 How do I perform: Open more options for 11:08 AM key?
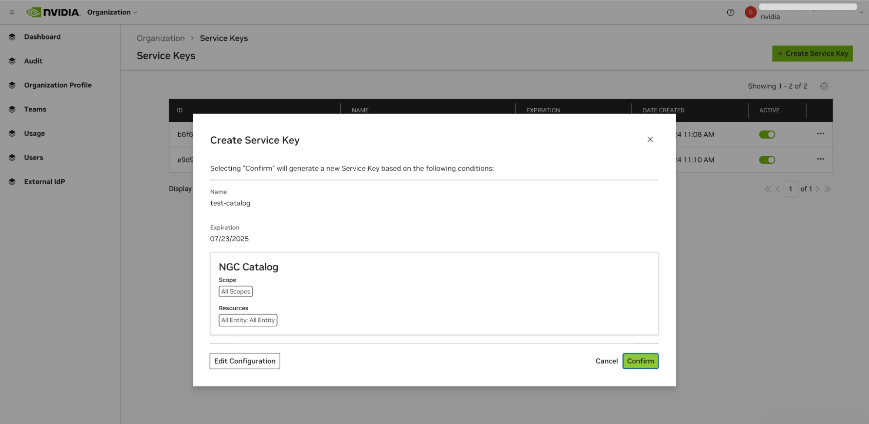820,134
